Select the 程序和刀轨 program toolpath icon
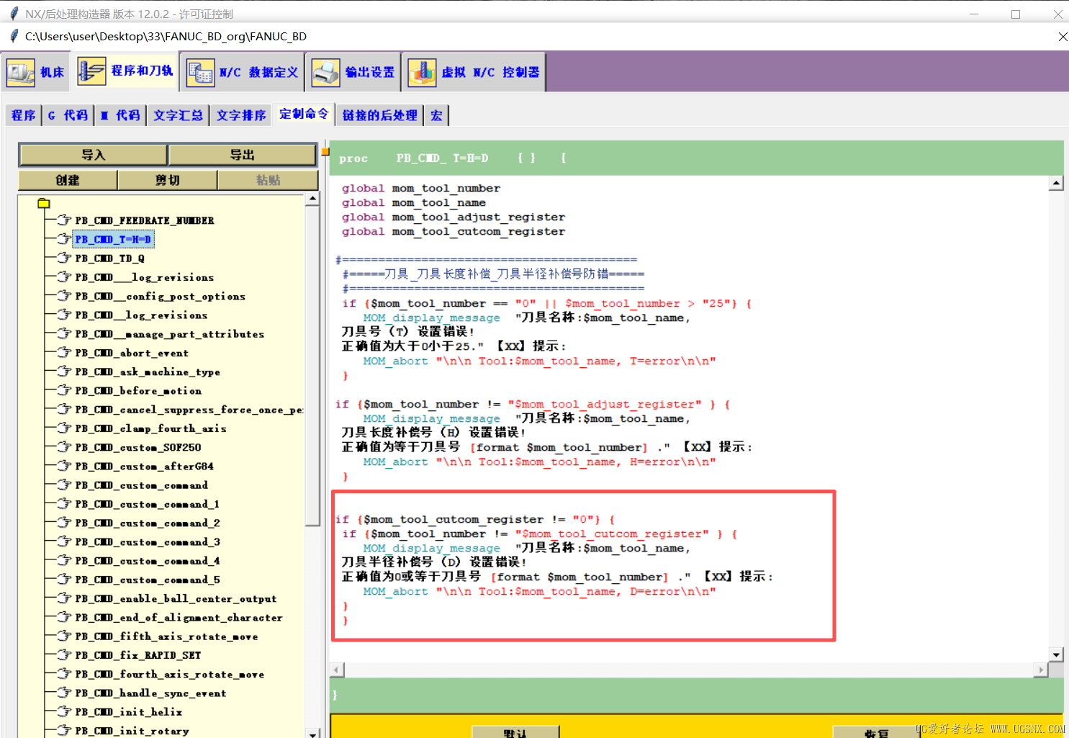The width and height of the screenshot is (1069, 738). [x=91, y=71]
